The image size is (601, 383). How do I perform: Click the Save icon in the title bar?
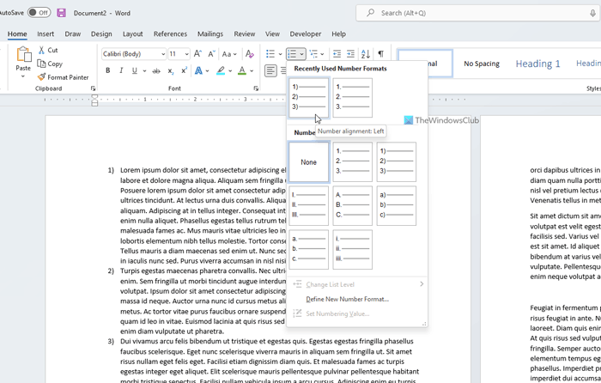click(61, 13)
